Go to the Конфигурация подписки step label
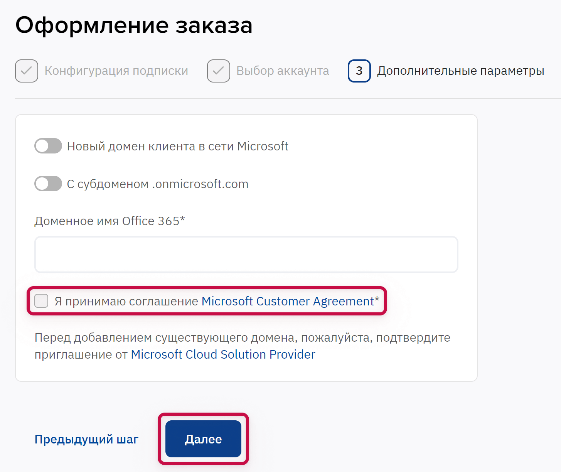This screenshot has width=561, height=472. tap(116, 71)
